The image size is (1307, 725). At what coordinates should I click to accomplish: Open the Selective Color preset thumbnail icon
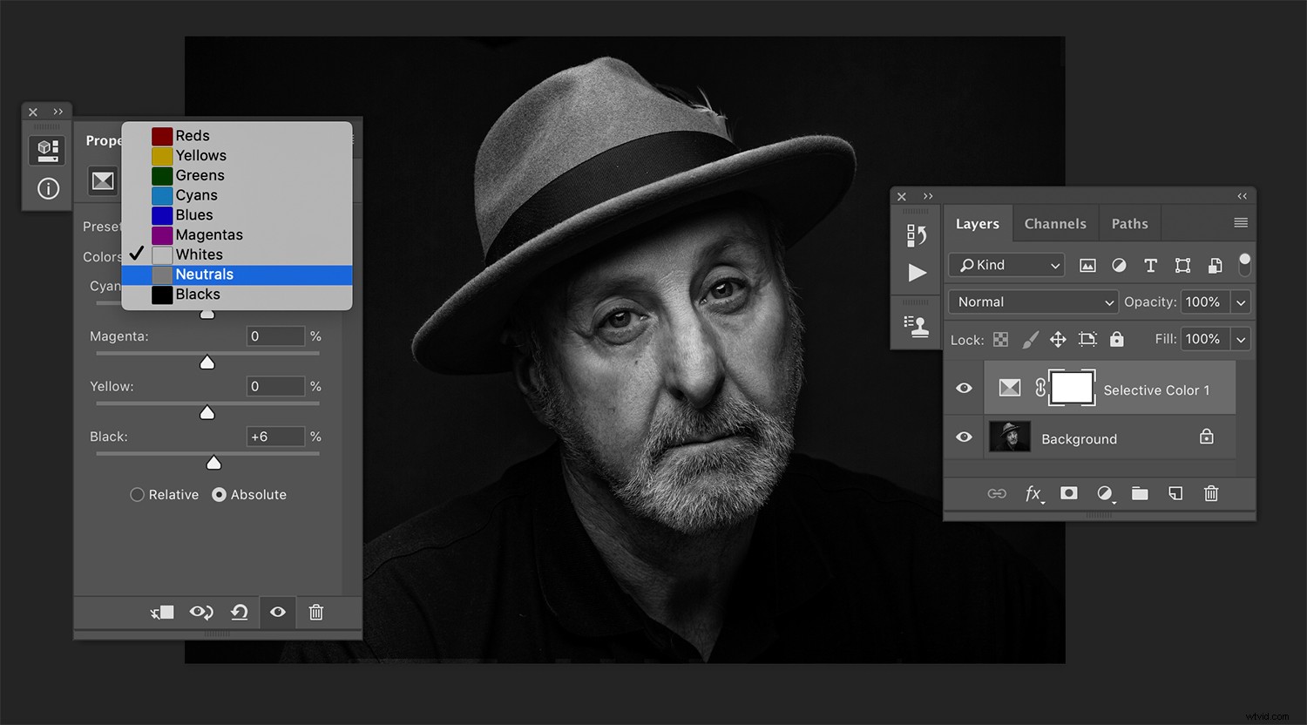click(103, 180)
